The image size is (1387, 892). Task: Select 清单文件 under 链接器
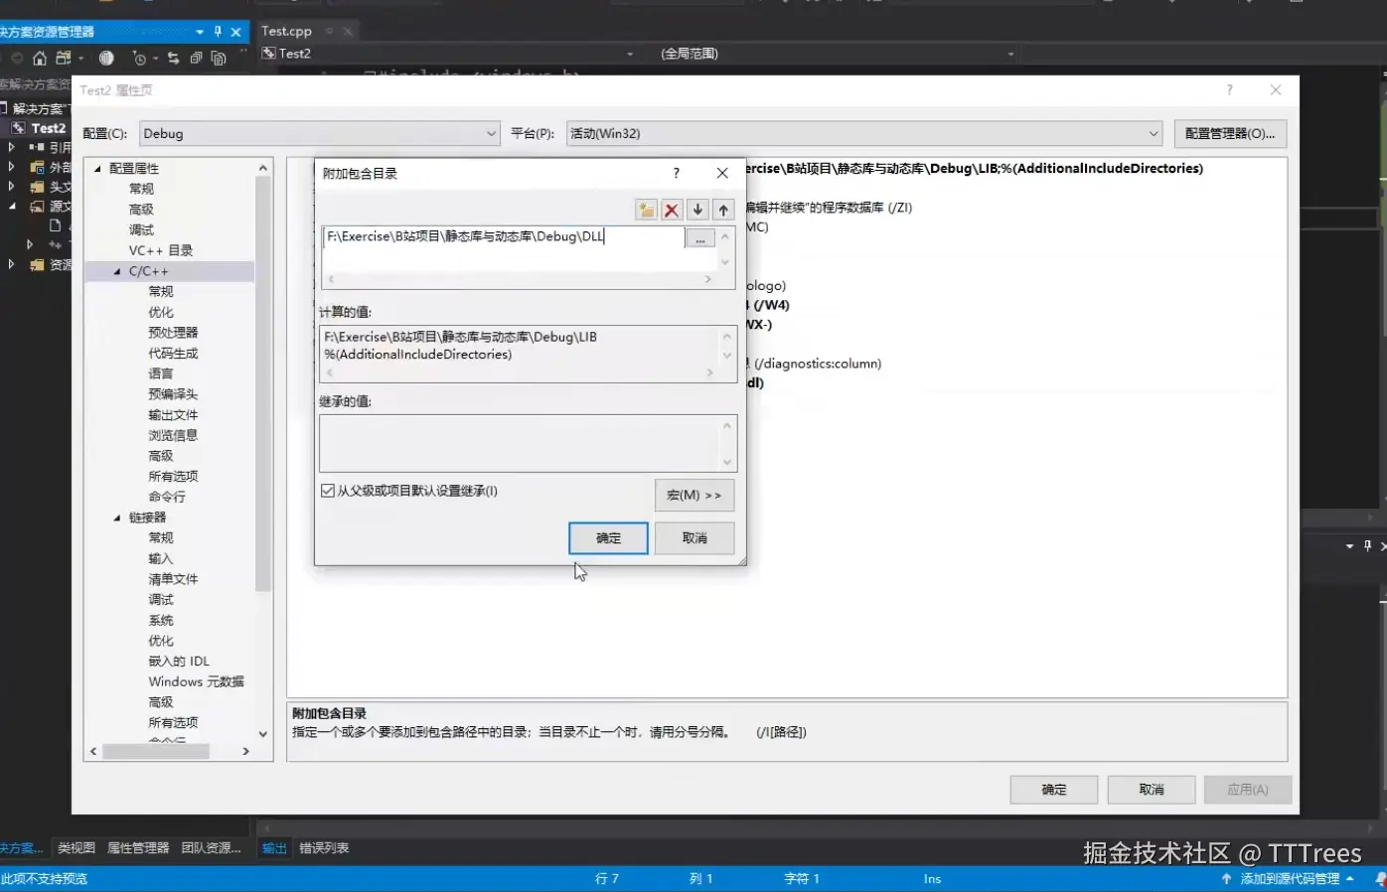coord(173,579)
